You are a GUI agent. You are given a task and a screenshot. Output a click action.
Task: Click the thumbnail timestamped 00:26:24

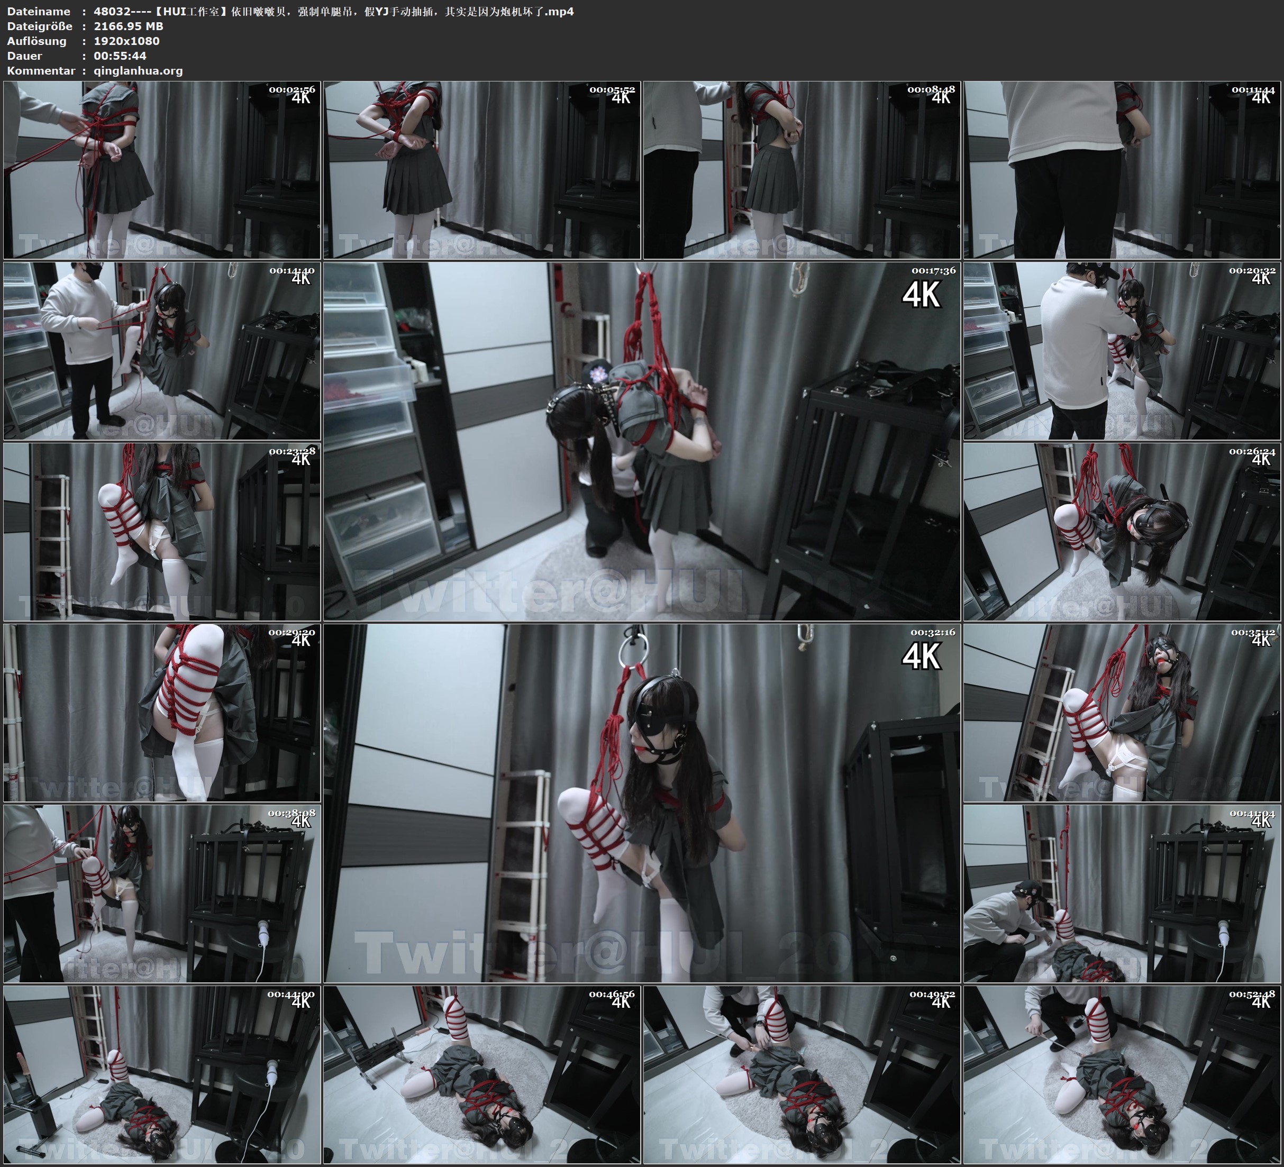click(1122, 532)
